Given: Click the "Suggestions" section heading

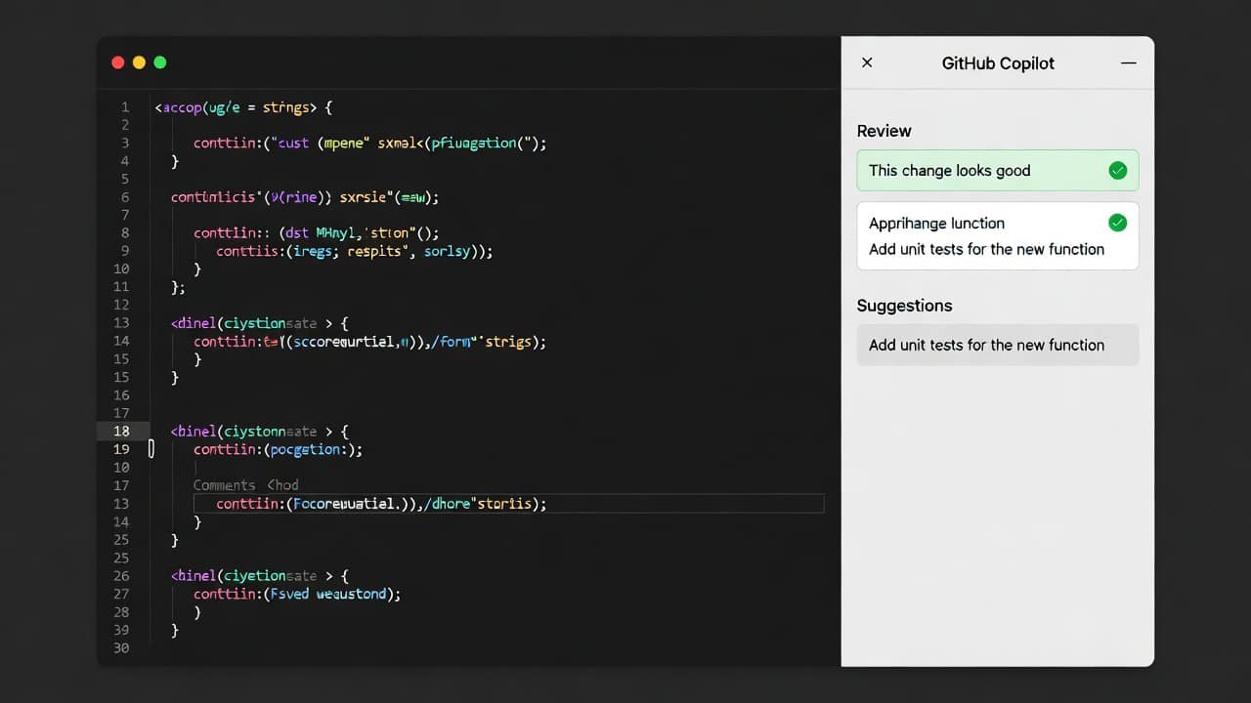Looking at the screenshot, I should point(904,306).
